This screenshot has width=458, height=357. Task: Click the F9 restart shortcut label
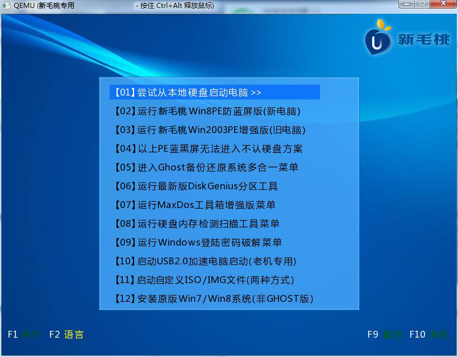tap(385, 334)
